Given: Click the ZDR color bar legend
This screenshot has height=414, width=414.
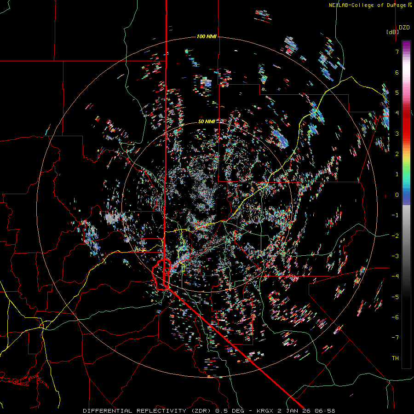Looking at the screenshot, I should pyautogui.click(x=406, y=204).
